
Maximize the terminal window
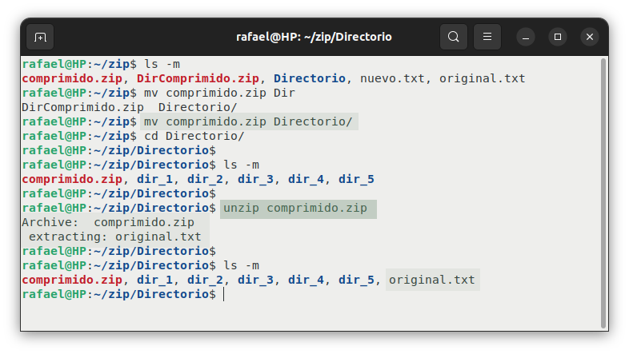(558, 37)
